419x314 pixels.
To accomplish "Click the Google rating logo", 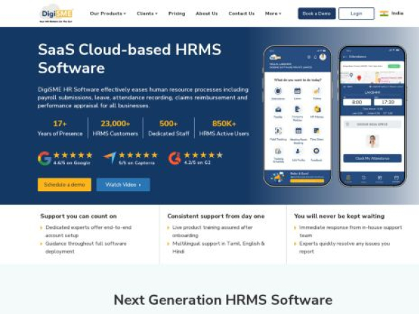I will 45,158.
